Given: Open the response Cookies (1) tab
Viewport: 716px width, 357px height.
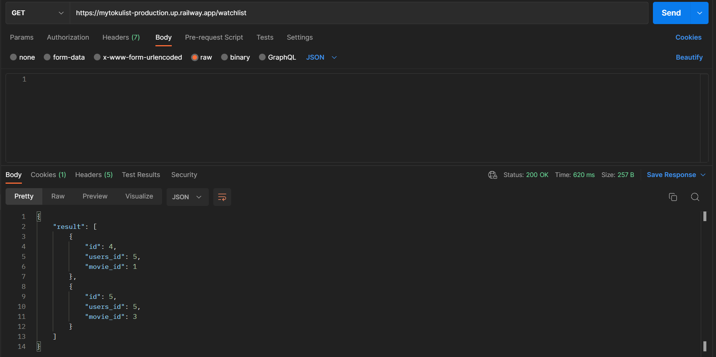Looking at the screenshot, I should [48, 175].
